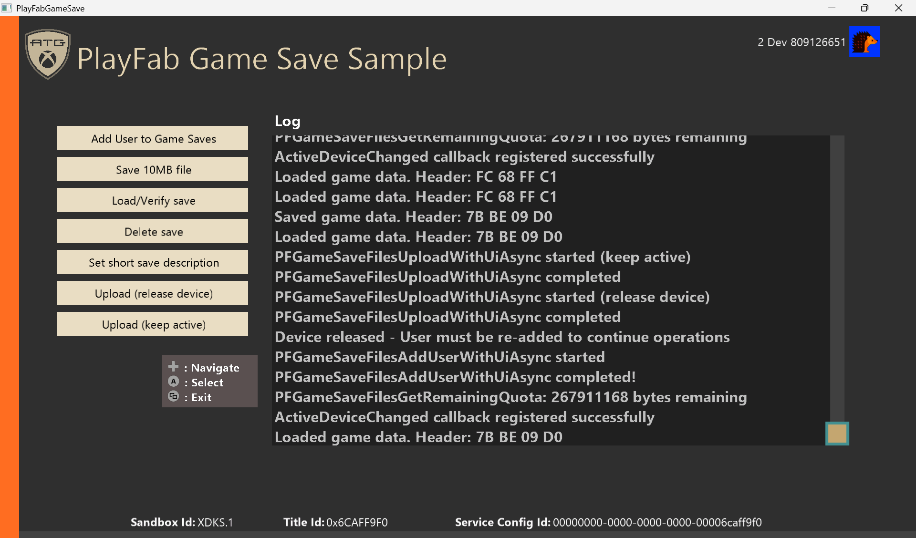Viewport: 916px width, 538px height.
Task: Click the View button Exit icon
Action: tap(174, 396)
